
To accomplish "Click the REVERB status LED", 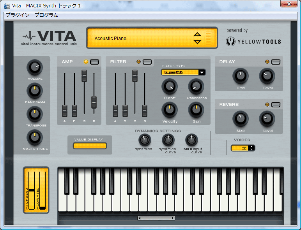I will [267, 104].
